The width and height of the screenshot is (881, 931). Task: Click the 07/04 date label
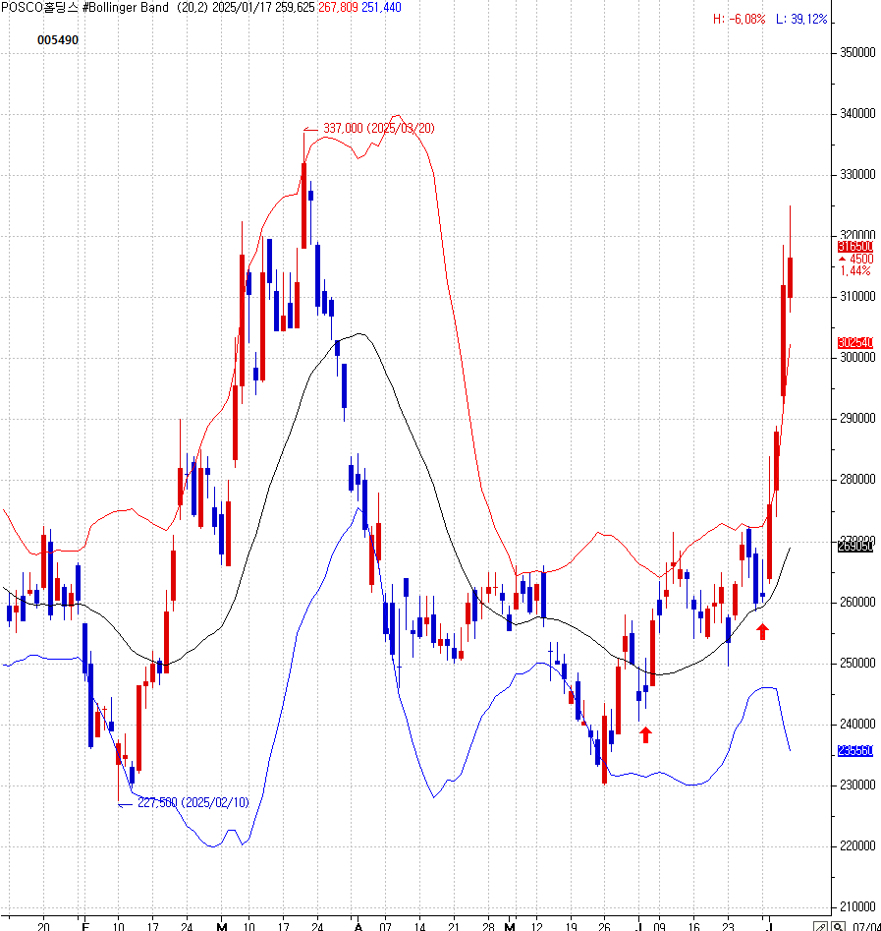(866, 926)
